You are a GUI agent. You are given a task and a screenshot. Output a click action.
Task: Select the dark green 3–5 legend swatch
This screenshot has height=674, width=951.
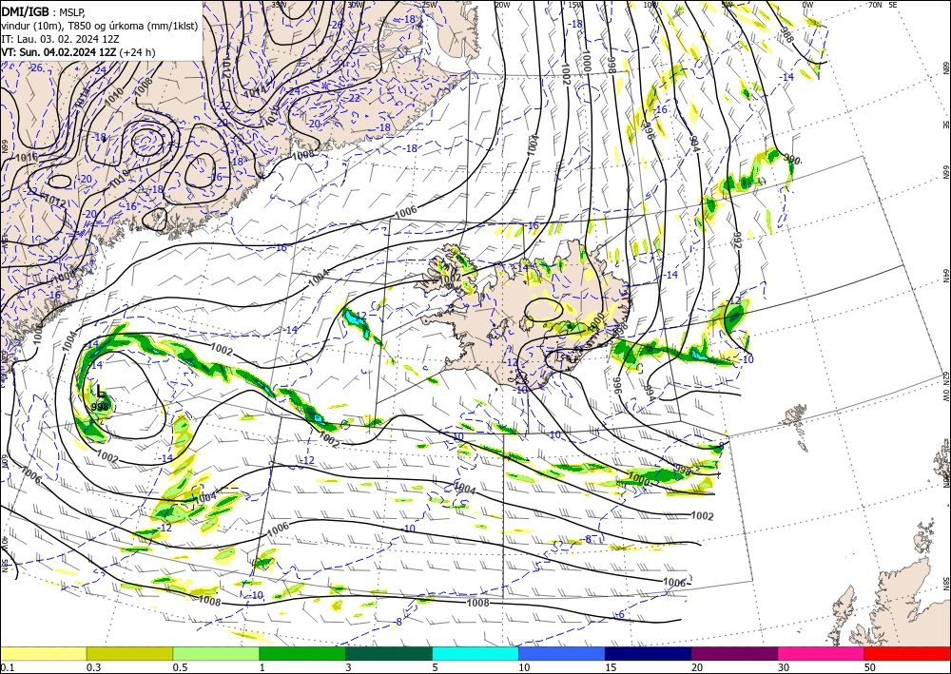click(x=389, y=653)
